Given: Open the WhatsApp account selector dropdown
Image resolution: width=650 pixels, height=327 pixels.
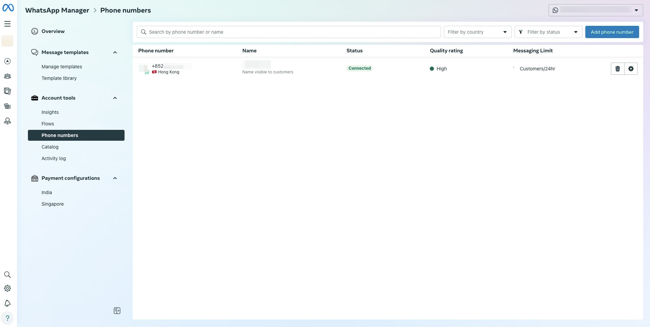Looking at the screenshot, I should [x=596, y=10].
